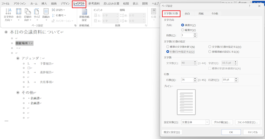The height and width of the screenshot is (139, 265).
Task: Select 行数だけを指定する radio option
Action: tap(168, 52)
